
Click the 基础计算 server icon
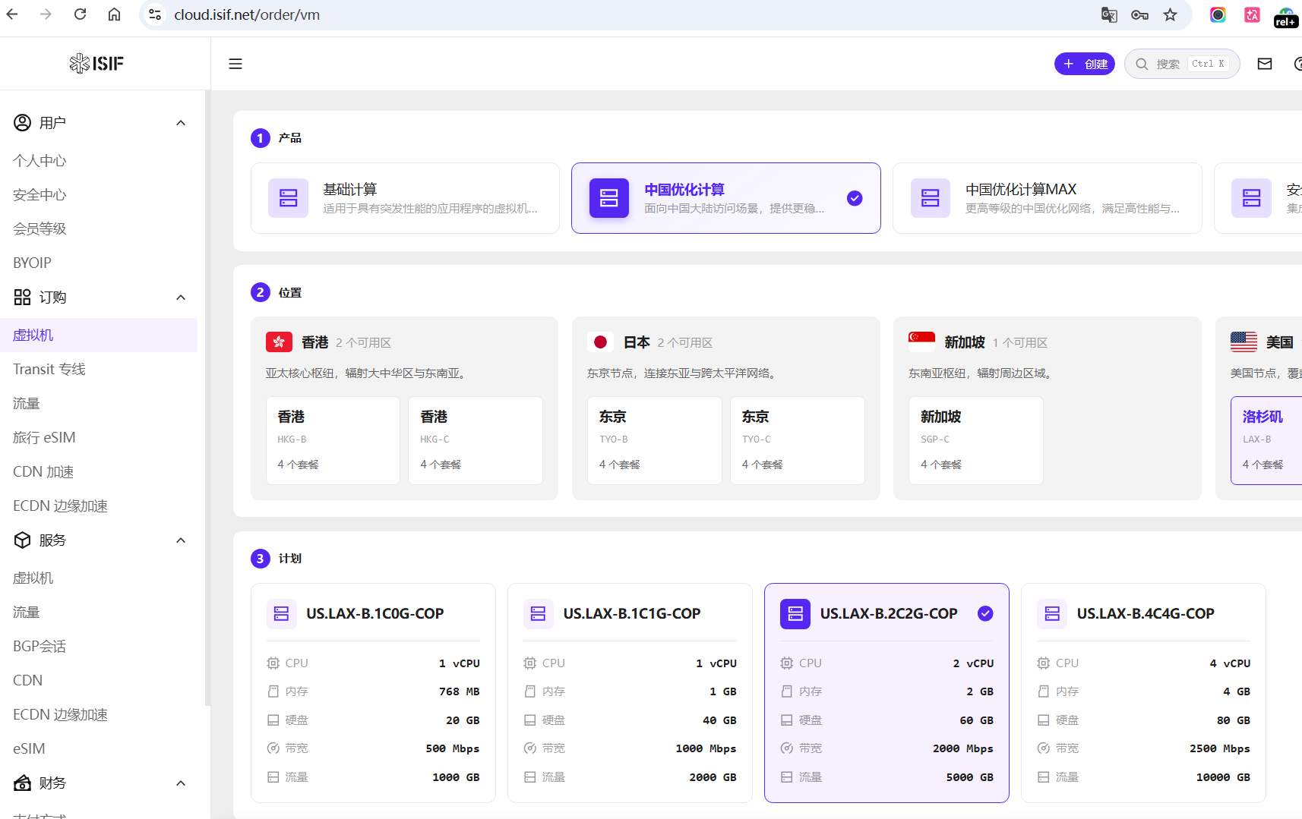[288, 198]
